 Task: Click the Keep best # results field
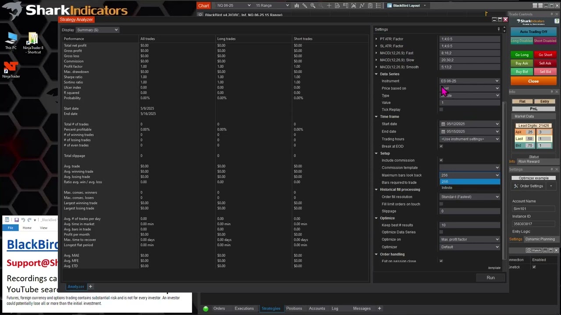click(470, 225)
